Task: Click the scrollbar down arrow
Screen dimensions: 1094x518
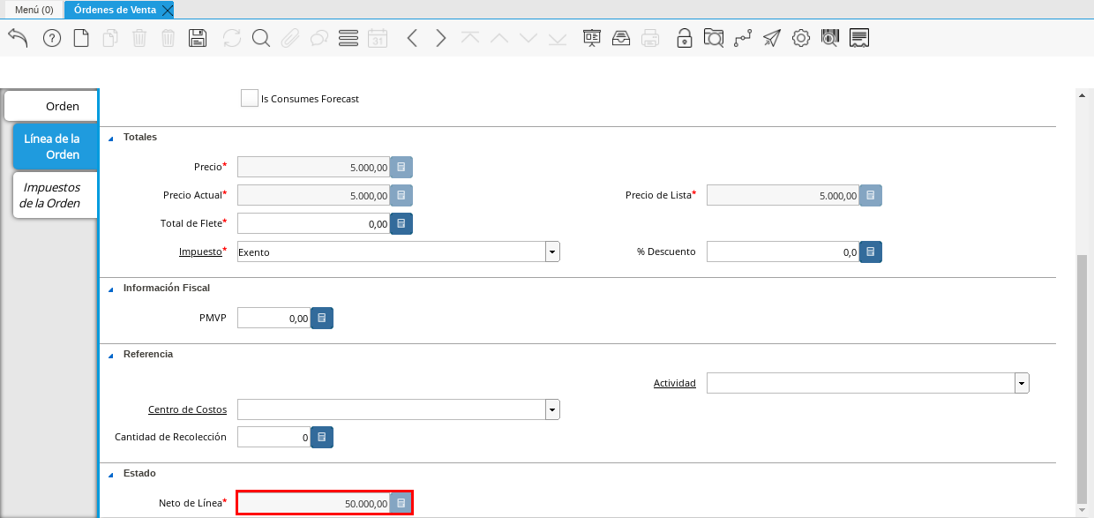Action: (1083, 508)
